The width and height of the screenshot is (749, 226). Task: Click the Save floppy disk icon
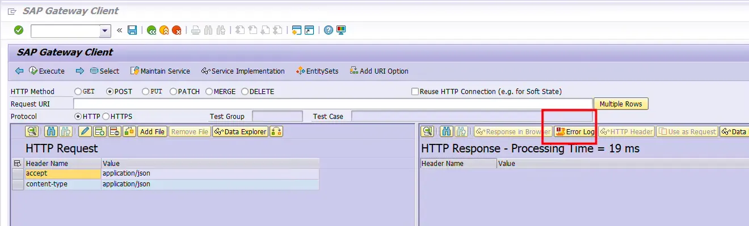132,31
